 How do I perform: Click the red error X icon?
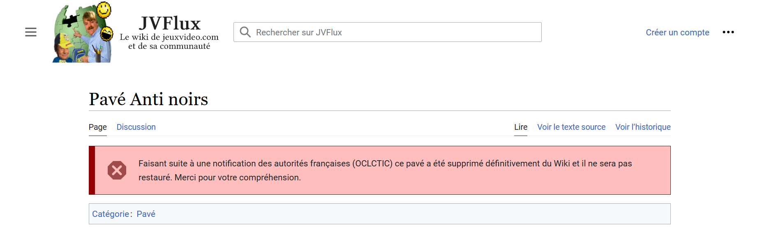tap(117, 170)
